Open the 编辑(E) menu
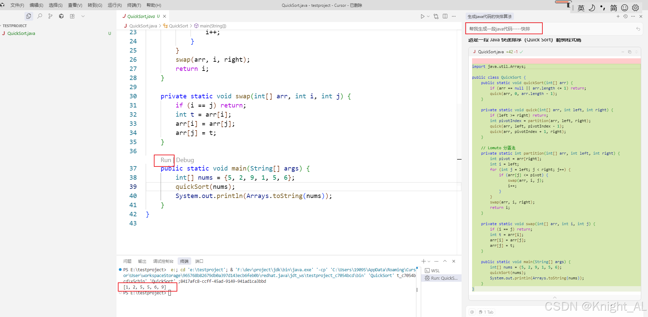The height and width of the screenshot is (317, 648). [x=36, y=5]
